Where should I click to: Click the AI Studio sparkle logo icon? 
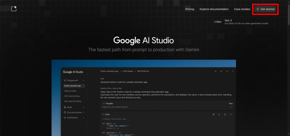click(14, 9)
